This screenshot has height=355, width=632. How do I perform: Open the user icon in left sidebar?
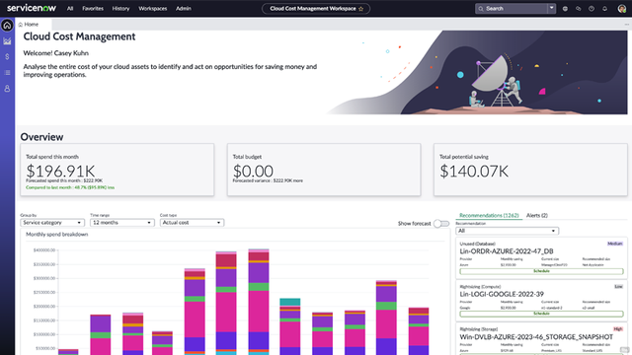tap(7, 89)
